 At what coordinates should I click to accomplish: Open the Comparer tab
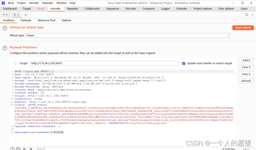pos(149,9)
